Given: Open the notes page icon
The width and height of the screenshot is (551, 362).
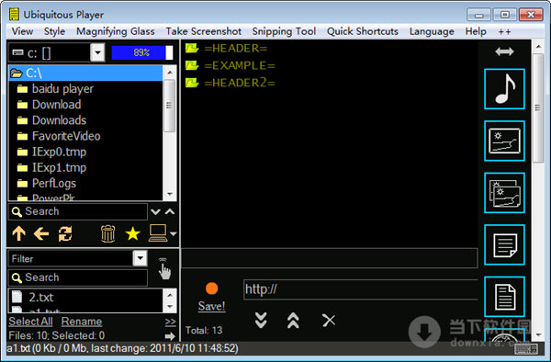Looking at the screenshot, I should point(504,245).
